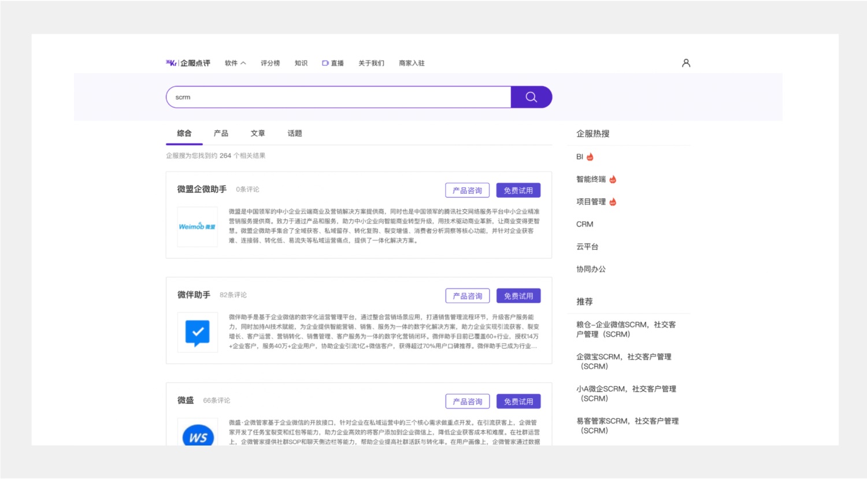The height and width of the screenshot is (479, 867).
Task: Open 商家入驻 in the navigation
Action: click(412, 63)
